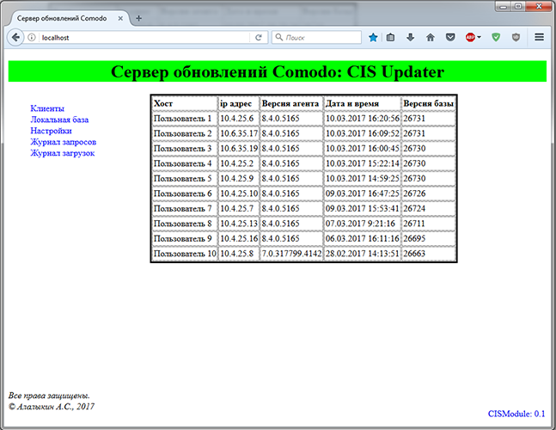Click the IP address 10.4.25.9
The height and width of the screenshot is (430, 556).
(237, 179)
